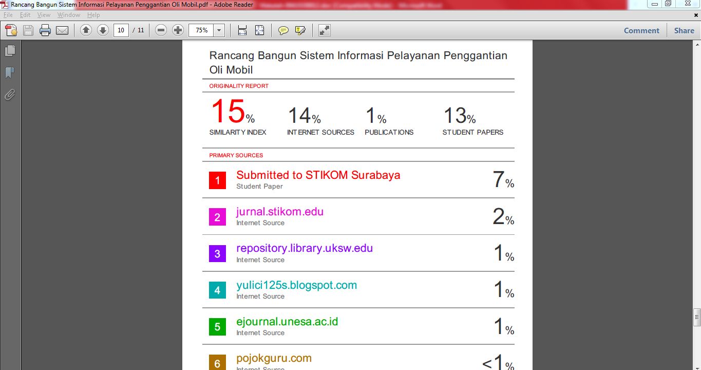The height and width of the screenshot is (370, 701).
Task: Open the Window menu
Action: (69, 15)
